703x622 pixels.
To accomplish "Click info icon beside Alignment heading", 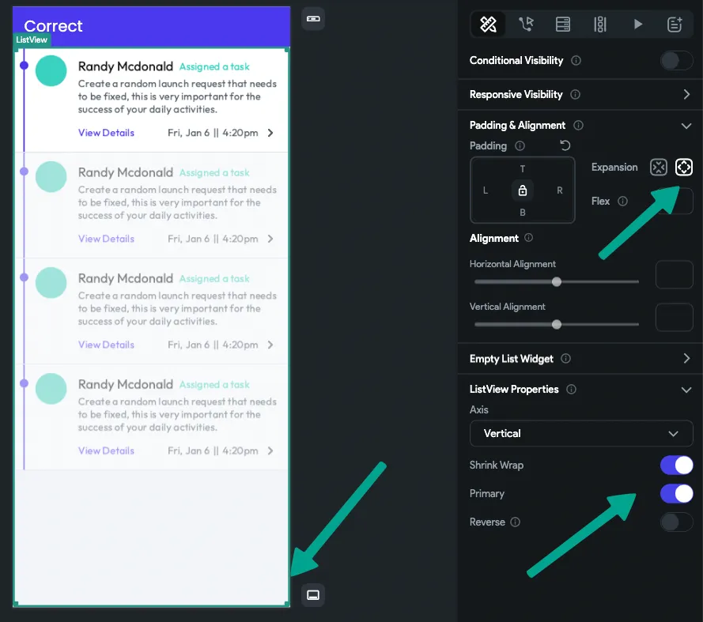I will 528,238.
